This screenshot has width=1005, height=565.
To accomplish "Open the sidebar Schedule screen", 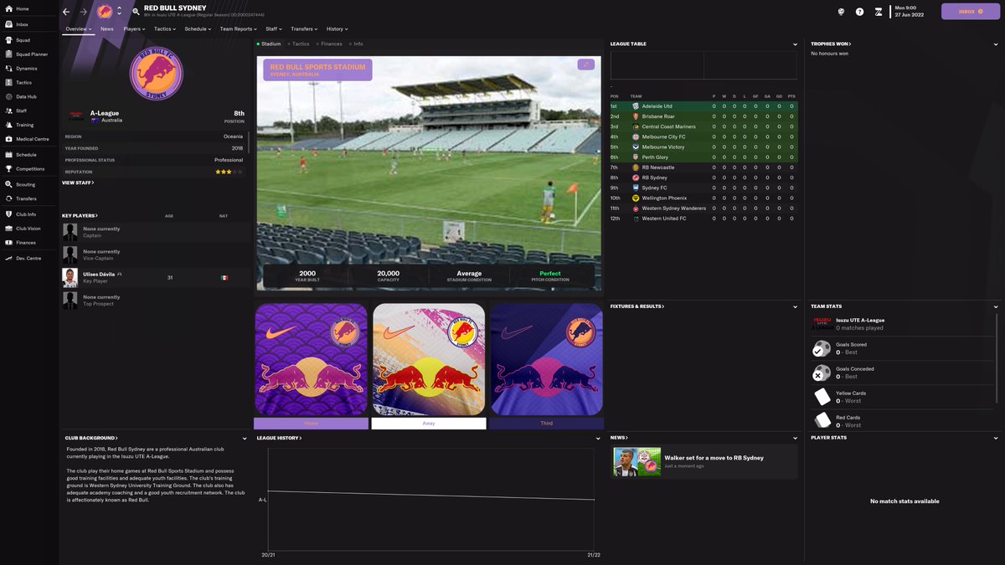I will 26,154.
